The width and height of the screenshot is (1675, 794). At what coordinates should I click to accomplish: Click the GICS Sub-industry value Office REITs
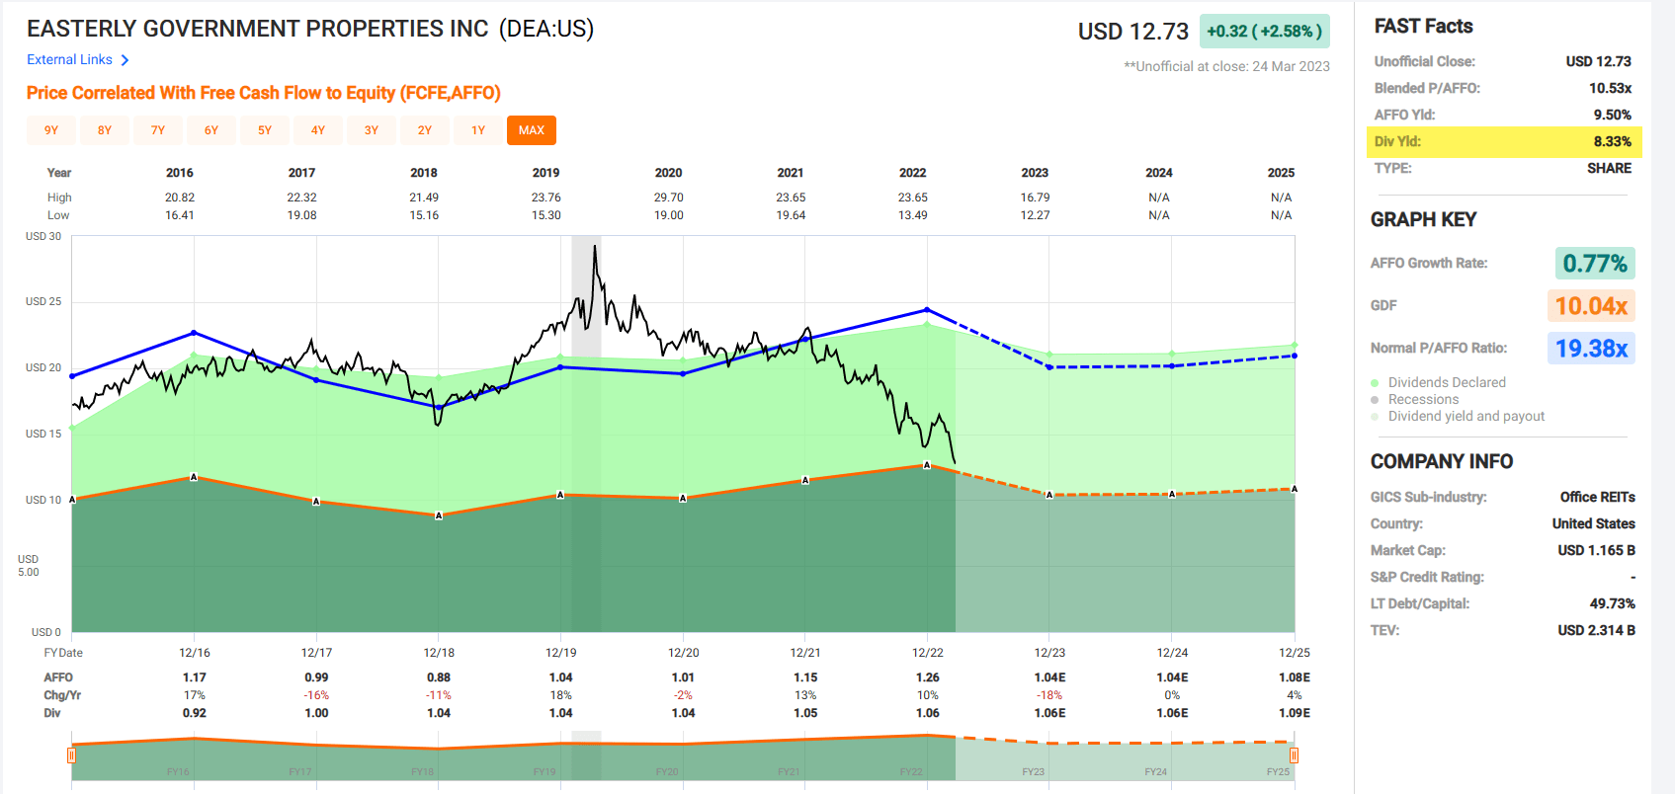(1597, 497)
